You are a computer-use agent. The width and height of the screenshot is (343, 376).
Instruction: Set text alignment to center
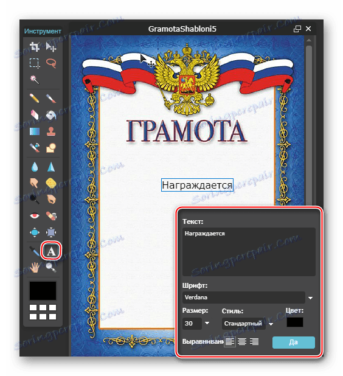(x=242, y=342)
